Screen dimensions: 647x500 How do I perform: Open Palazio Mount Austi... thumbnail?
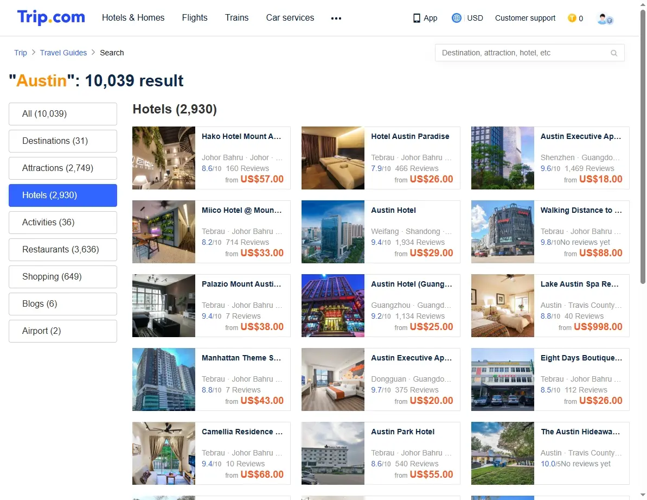[x=164, y=306]
